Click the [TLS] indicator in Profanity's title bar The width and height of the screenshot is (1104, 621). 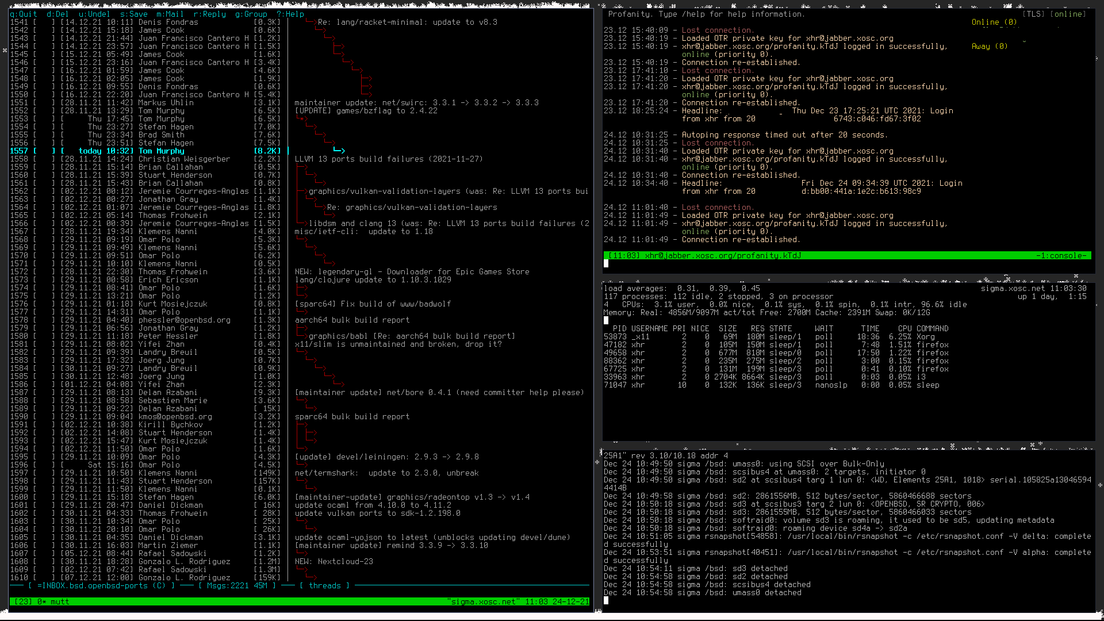(x=1033, y=14)
